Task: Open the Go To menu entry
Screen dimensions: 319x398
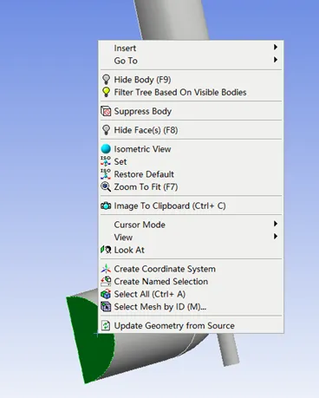Action: pos(192,61)
